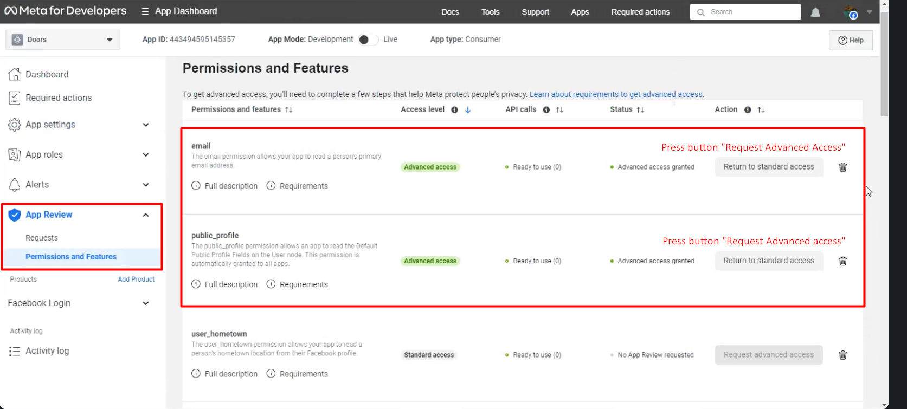Screen dimensions: 907x409
Task: Delete the email permission with trash icon
Action: [x=843, y=167]
